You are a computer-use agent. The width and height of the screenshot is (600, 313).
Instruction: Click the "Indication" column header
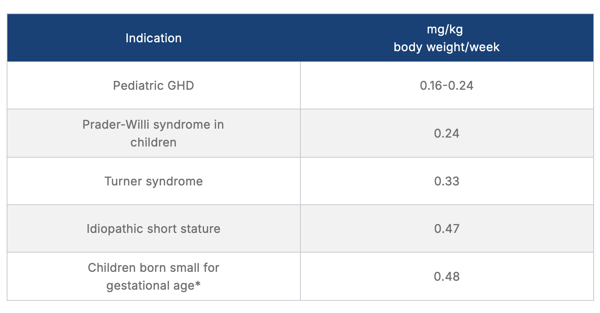click(154, 38)
